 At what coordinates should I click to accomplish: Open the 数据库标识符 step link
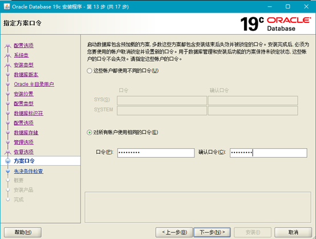tap(29, 113)
